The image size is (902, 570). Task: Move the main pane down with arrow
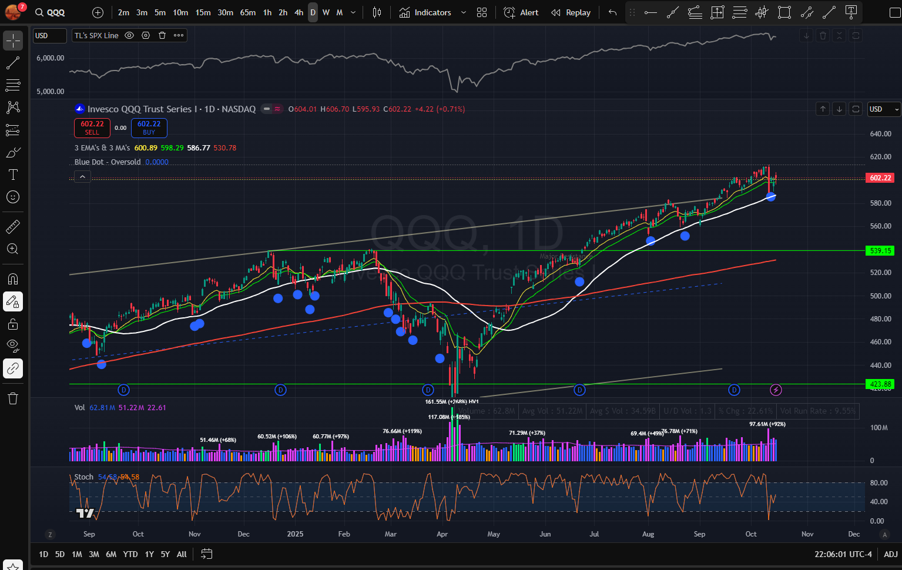(839, 109)
